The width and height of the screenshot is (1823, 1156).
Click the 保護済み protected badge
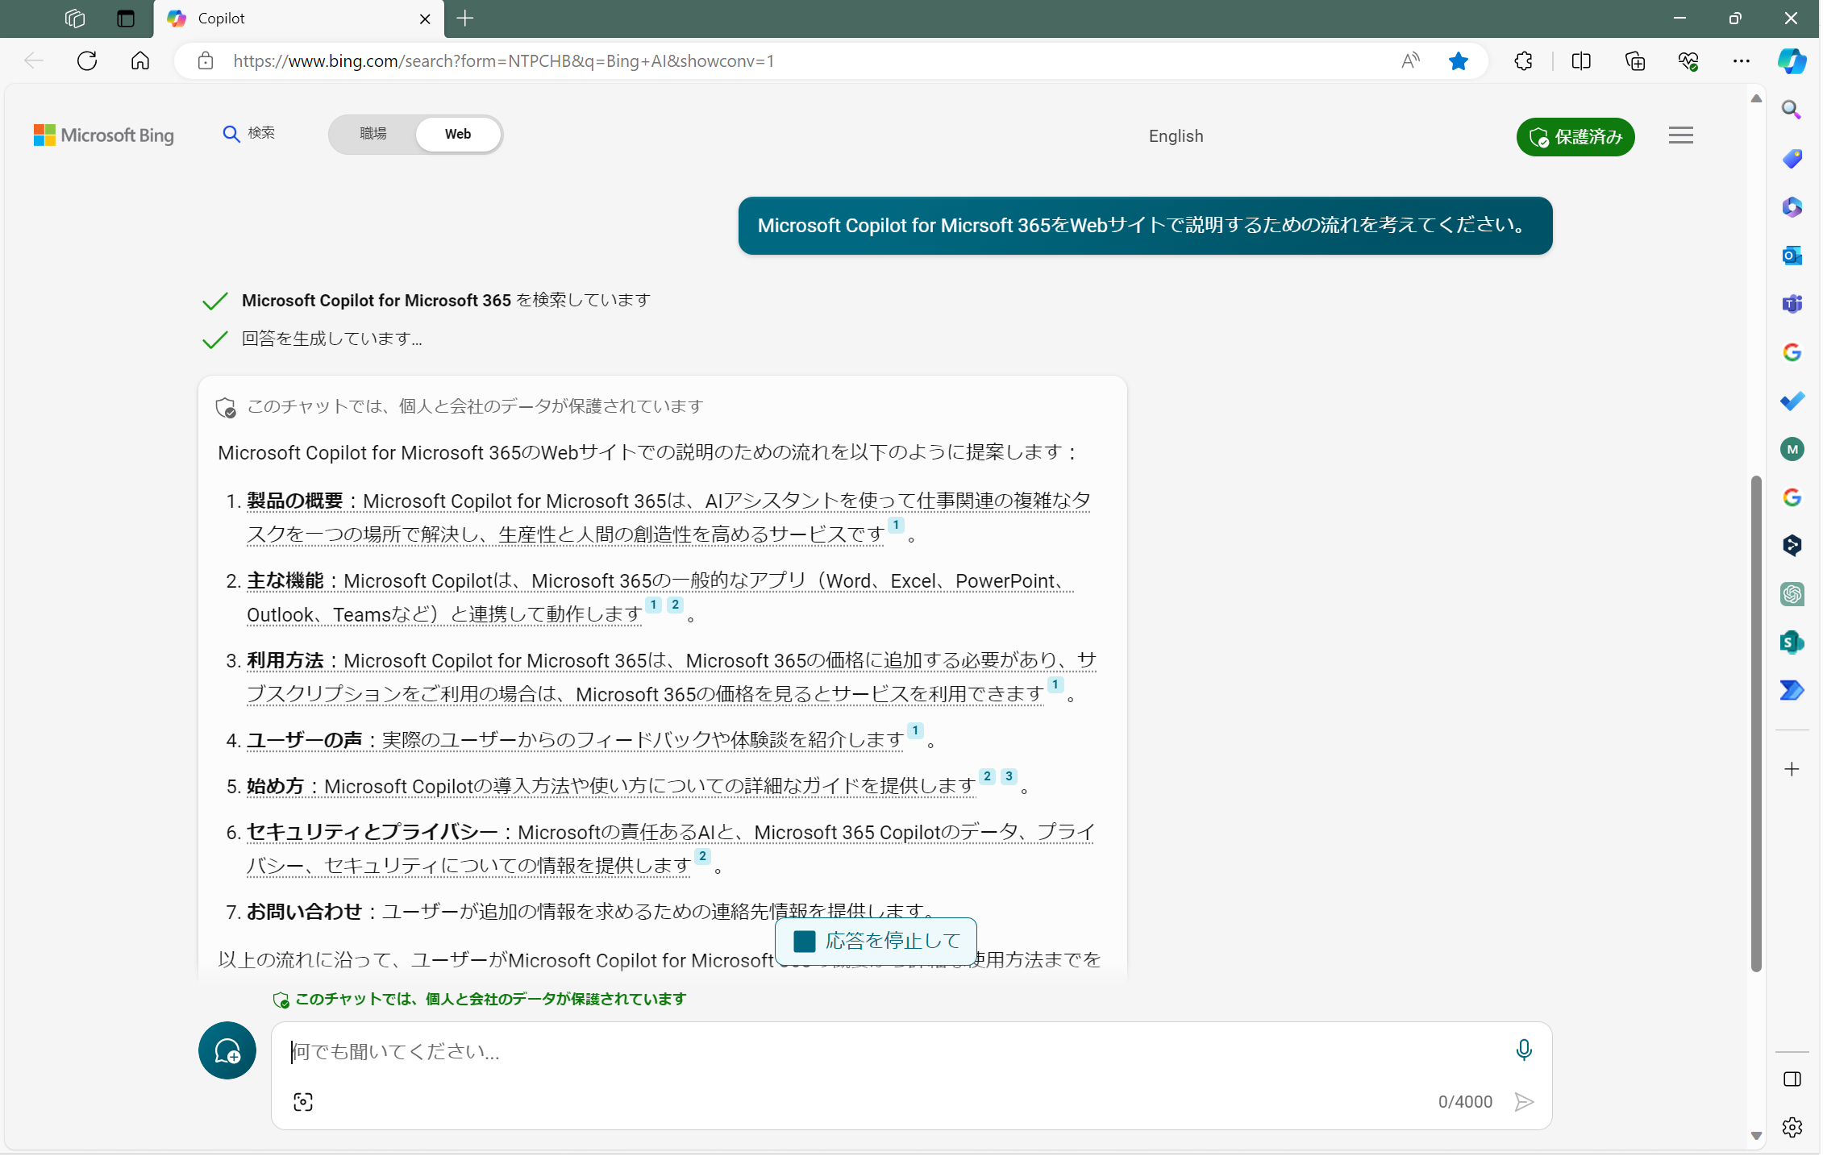pos(1575,136)
